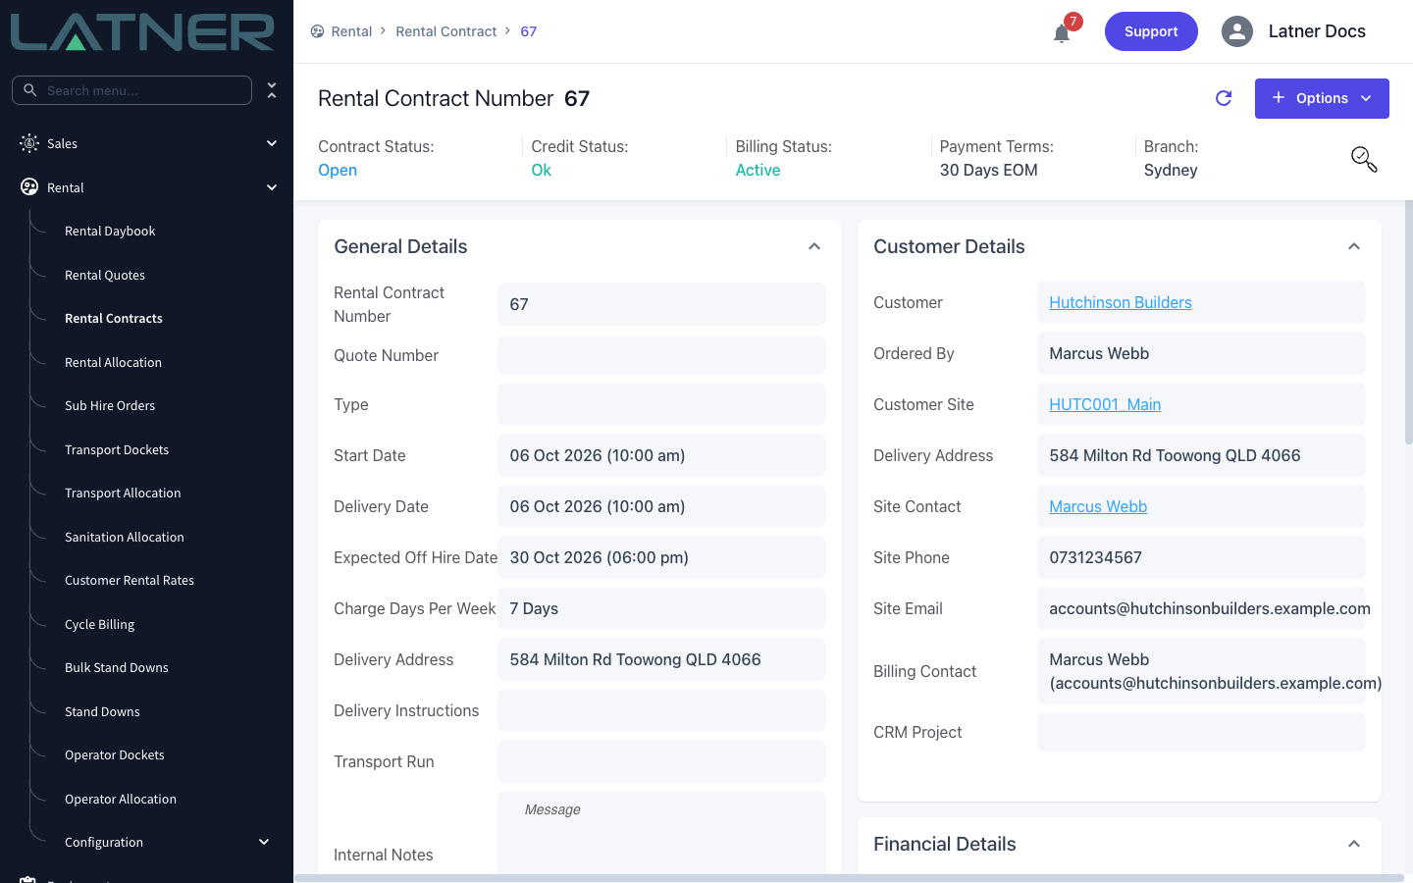Open the user profile avatar icon

(1237, 31)
